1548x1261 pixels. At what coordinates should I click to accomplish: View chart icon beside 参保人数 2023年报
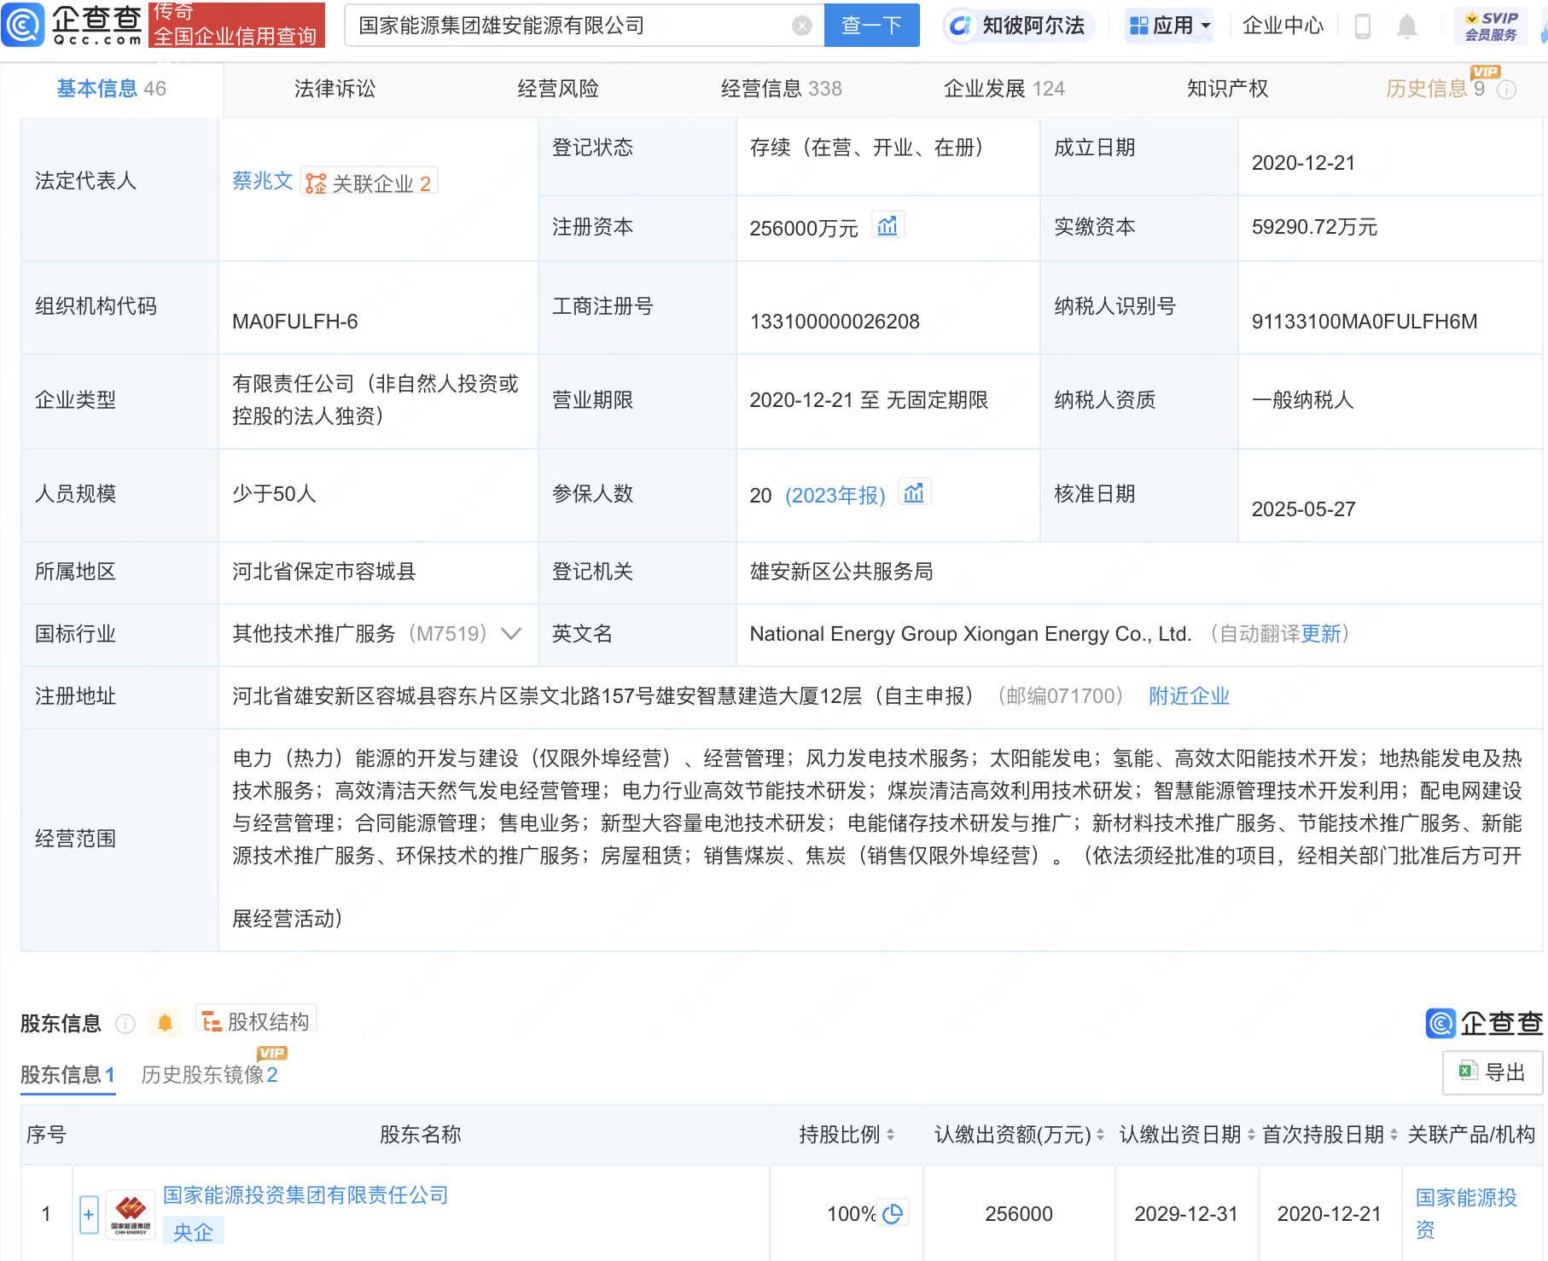[x=914, y=493]
